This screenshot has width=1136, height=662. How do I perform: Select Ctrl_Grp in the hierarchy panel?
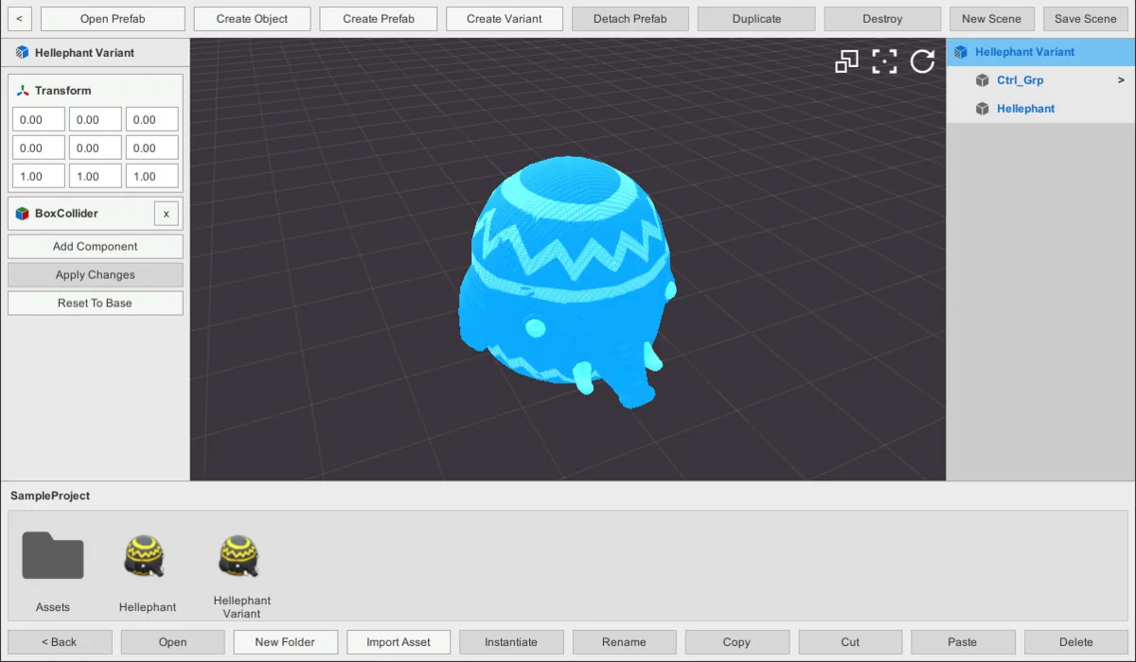pos(1021,80)
